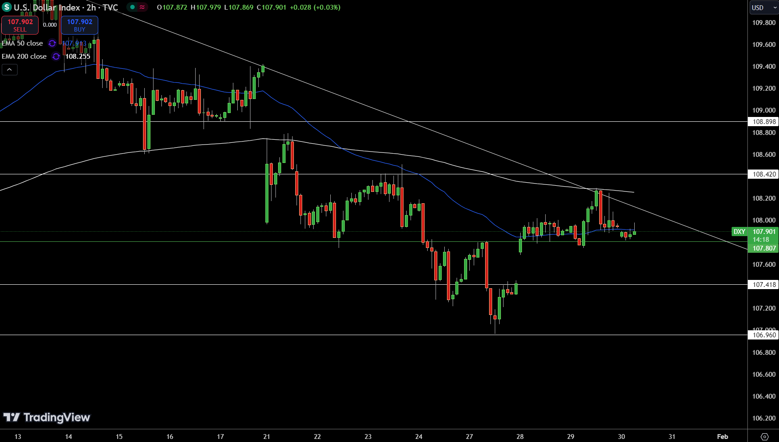Screen dimensions: 779x442
Task: Click the 108.898 horizontal line price label
Action: 764,122
